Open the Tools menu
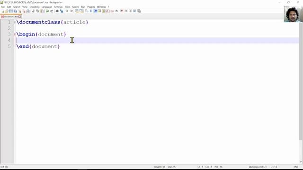 (67, 7)
